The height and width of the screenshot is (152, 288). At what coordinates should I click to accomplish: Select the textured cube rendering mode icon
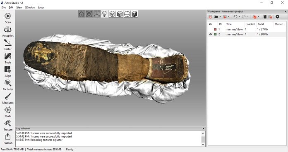pyautogui.click(x=112, y=14)
